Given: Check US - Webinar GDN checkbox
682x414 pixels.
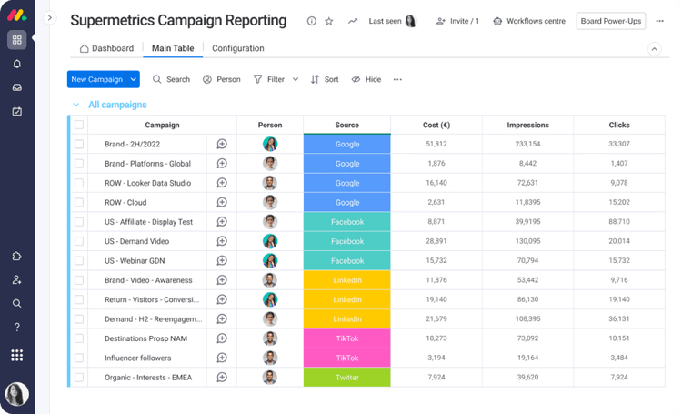Looking at the screenshot, I should coord(79,260).
